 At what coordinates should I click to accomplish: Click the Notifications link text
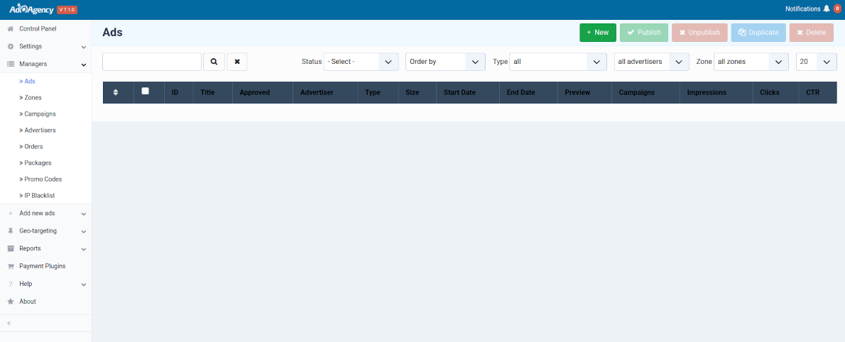[803, 9]
